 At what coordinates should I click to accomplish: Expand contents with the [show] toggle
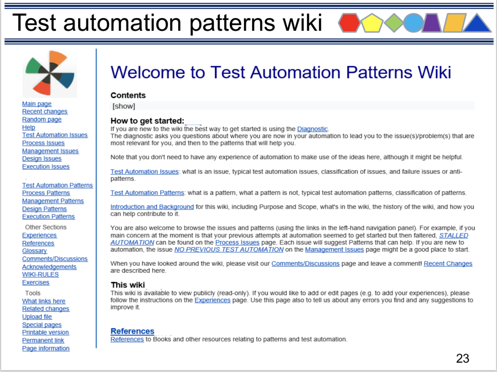pyautogui.click(x=124, y=106)
